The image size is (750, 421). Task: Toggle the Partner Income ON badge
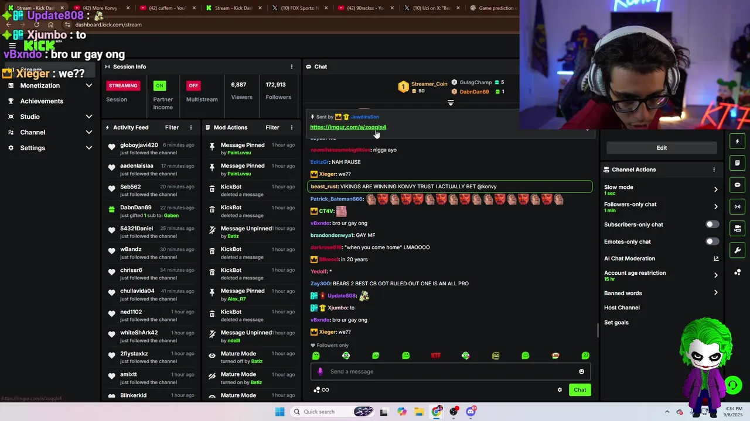point(159,85)
